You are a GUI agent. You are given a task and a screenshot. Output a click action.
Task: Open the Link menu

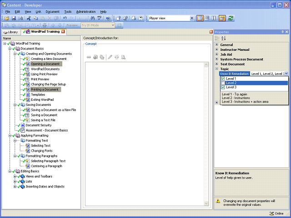(38, 12)
